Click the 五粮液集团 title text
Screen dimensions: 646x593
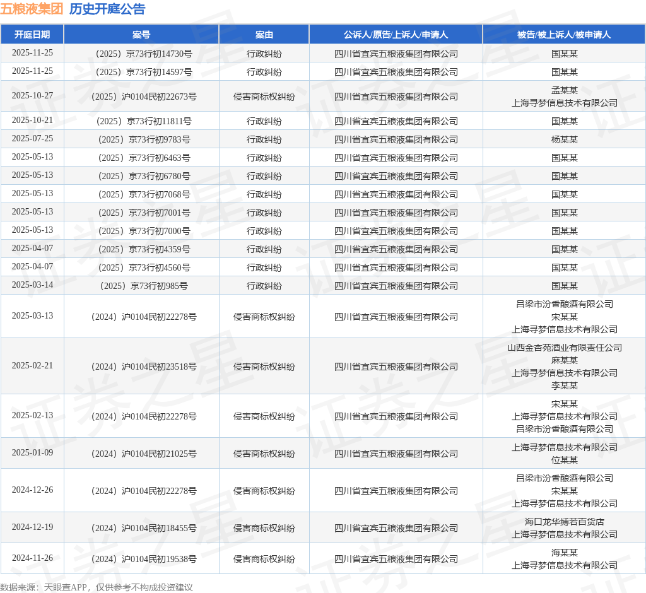[x=32, y=9]
